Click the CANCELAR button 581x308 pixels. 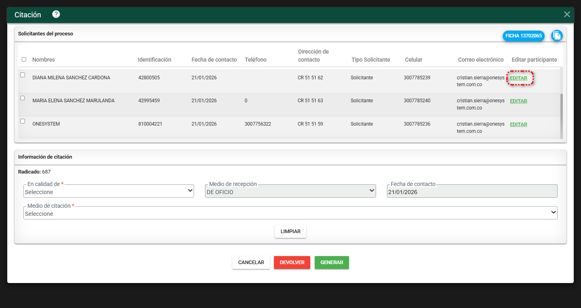(x=251, y=263)
